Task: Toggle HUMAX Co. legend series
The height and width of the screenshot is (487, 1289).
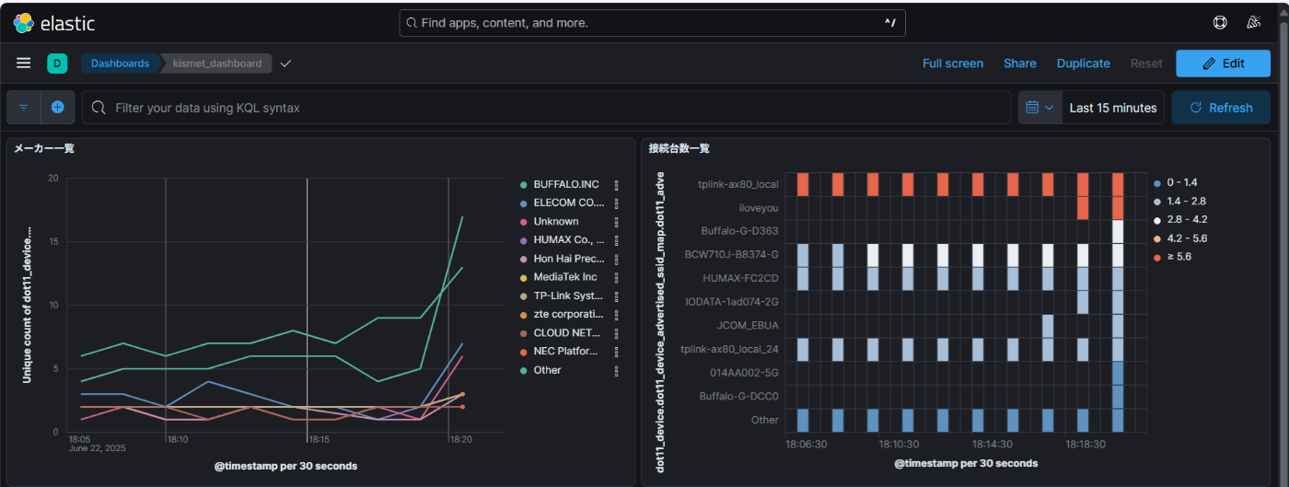Action: pyautogui.click(x=569, y=239)
